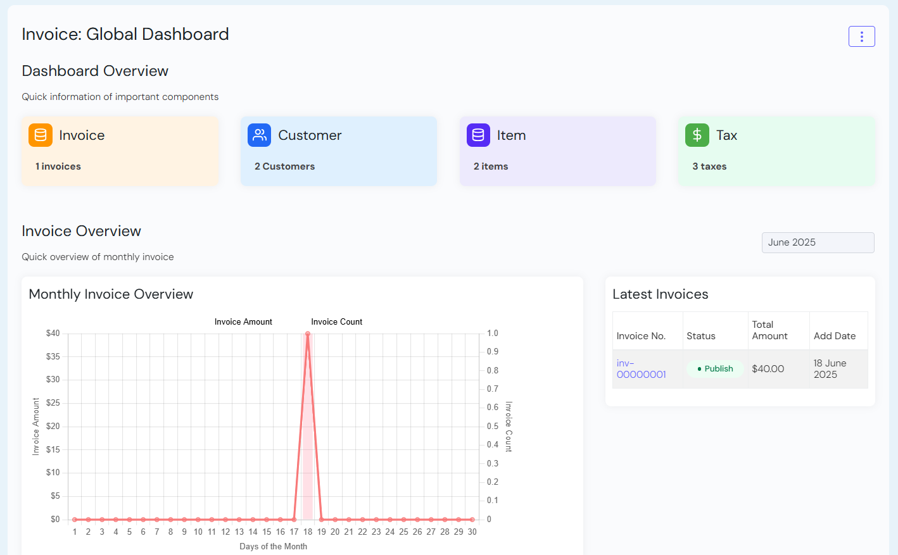Open the three-dot options menu
The width and height of the screenshot is (898, 555).
(x=861, y=37)
